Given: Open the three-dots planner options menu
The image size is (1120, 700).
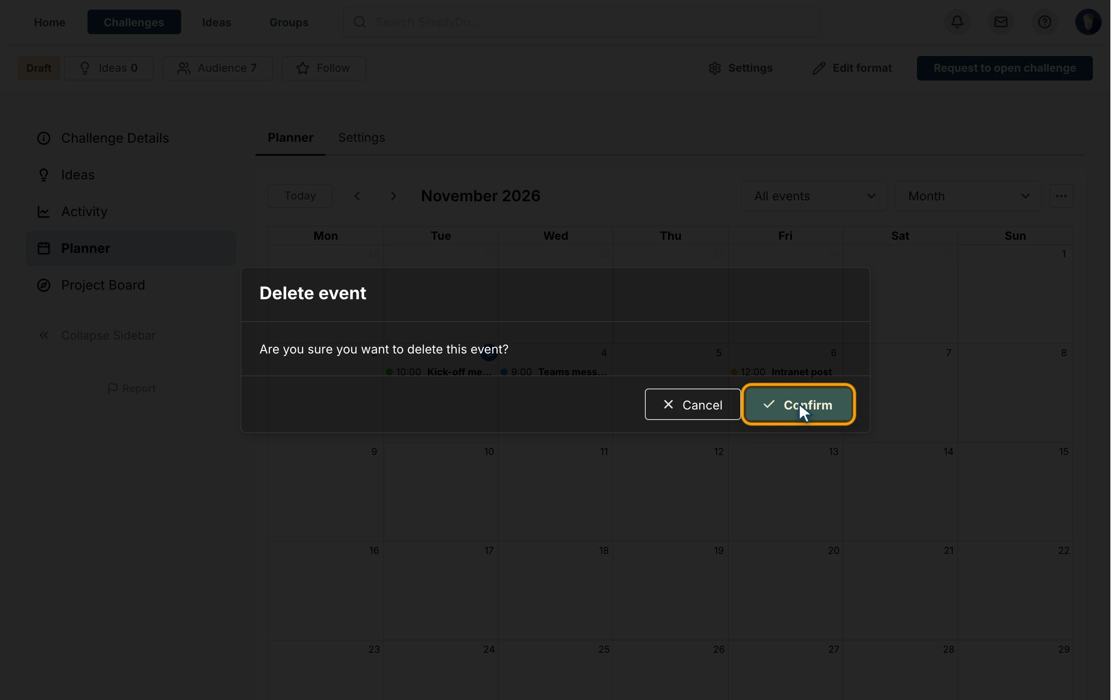Looking at the screenshot, I should [1061, 196].
